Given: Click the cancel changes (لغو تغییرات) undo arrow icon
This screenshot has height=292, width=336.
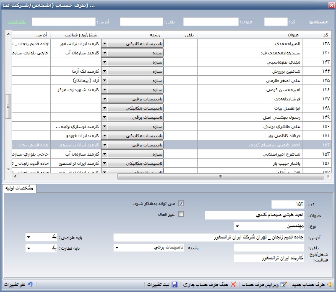Looking at the screenshot, I should (29, 284).
